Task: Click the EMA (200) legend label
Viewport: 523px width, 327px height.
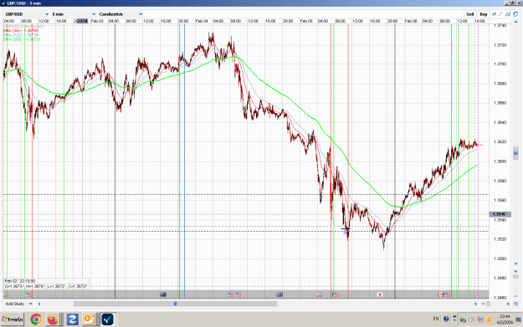Action: tap(22, 39)
